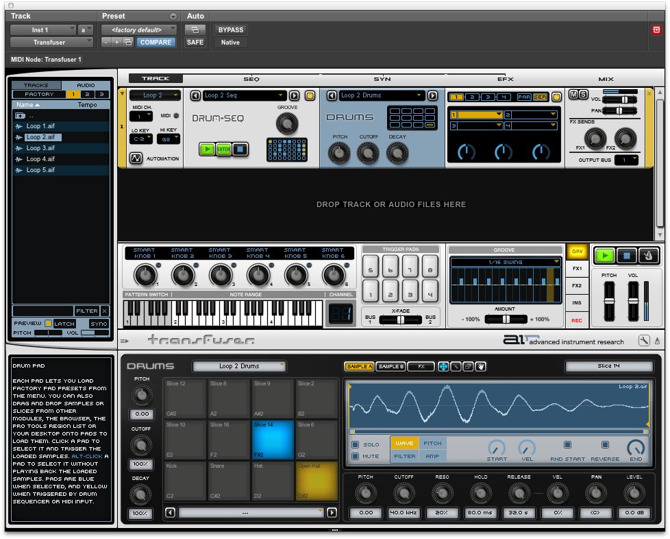Enable the Mute checkbox for the sample
This screenshot has height=539, width=670.
355,457
